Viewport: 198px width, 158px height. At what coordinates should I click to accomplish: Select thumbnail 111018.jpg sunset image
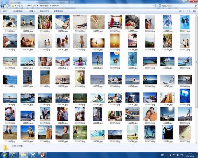point(115,40)
